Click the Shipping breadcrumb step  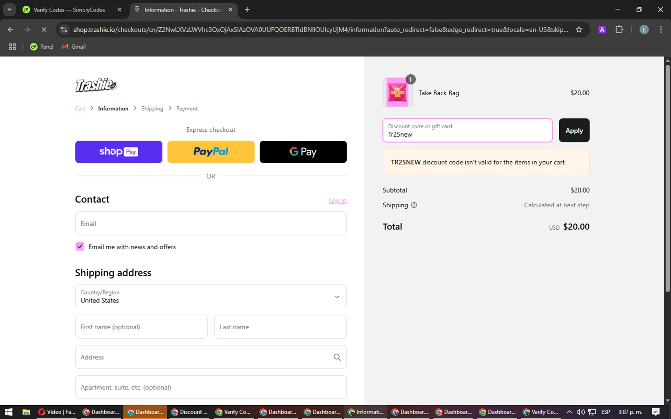point(152,109)
